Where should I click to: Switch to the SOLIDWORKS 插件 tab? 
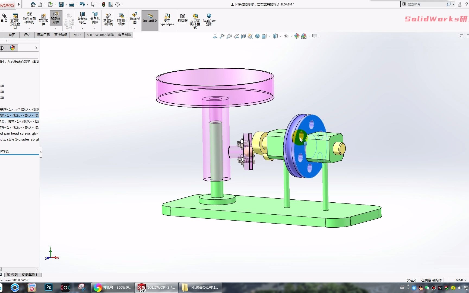click(100, 35)
